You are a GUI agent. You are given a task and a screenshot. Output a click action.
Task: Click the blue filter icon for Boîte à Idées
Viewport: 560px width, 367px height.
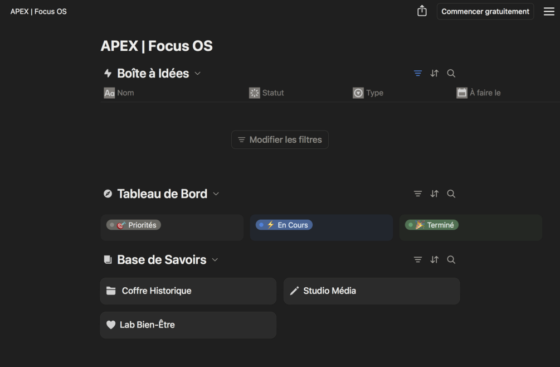[417, 73]
